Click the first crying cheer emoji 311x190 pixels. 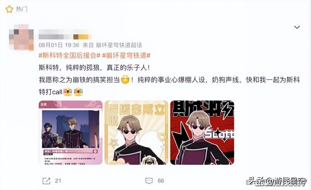point(68,92)
